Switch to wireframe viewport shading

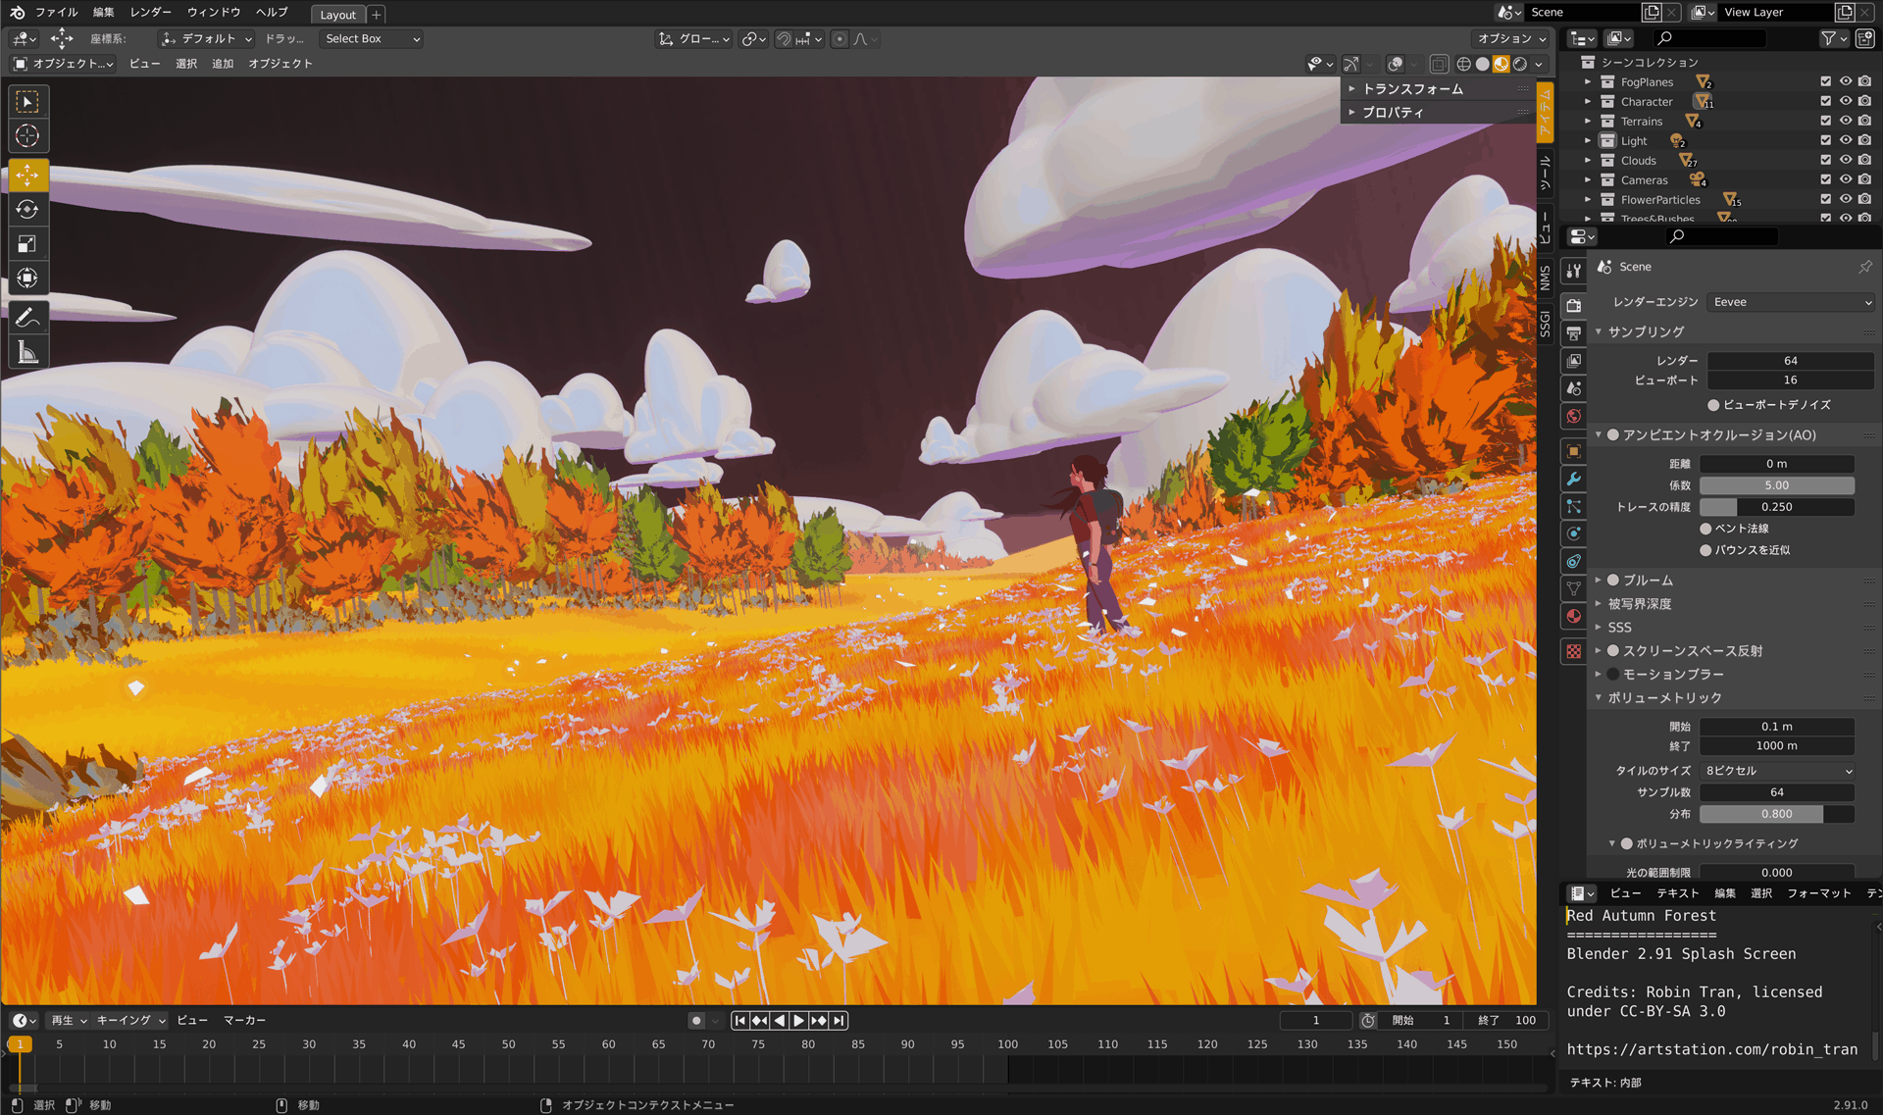point(1463,64)
